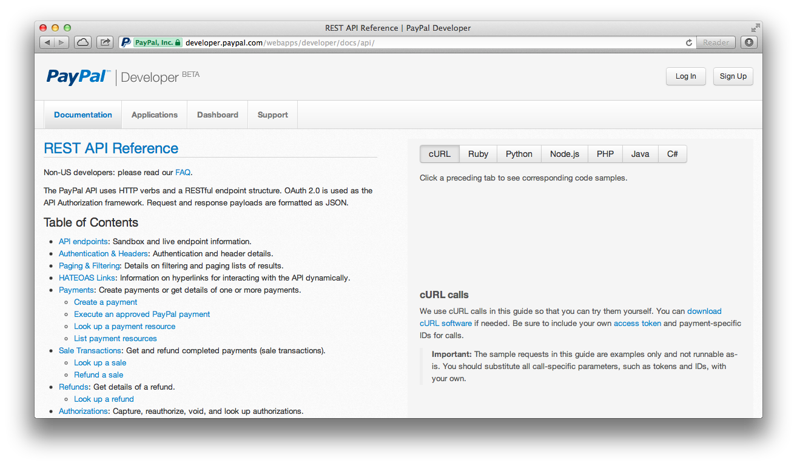Image resolution: width=797 pixels, height=466 pixels.
Task: Open Look up a sale link
Action: coord(100,362)
